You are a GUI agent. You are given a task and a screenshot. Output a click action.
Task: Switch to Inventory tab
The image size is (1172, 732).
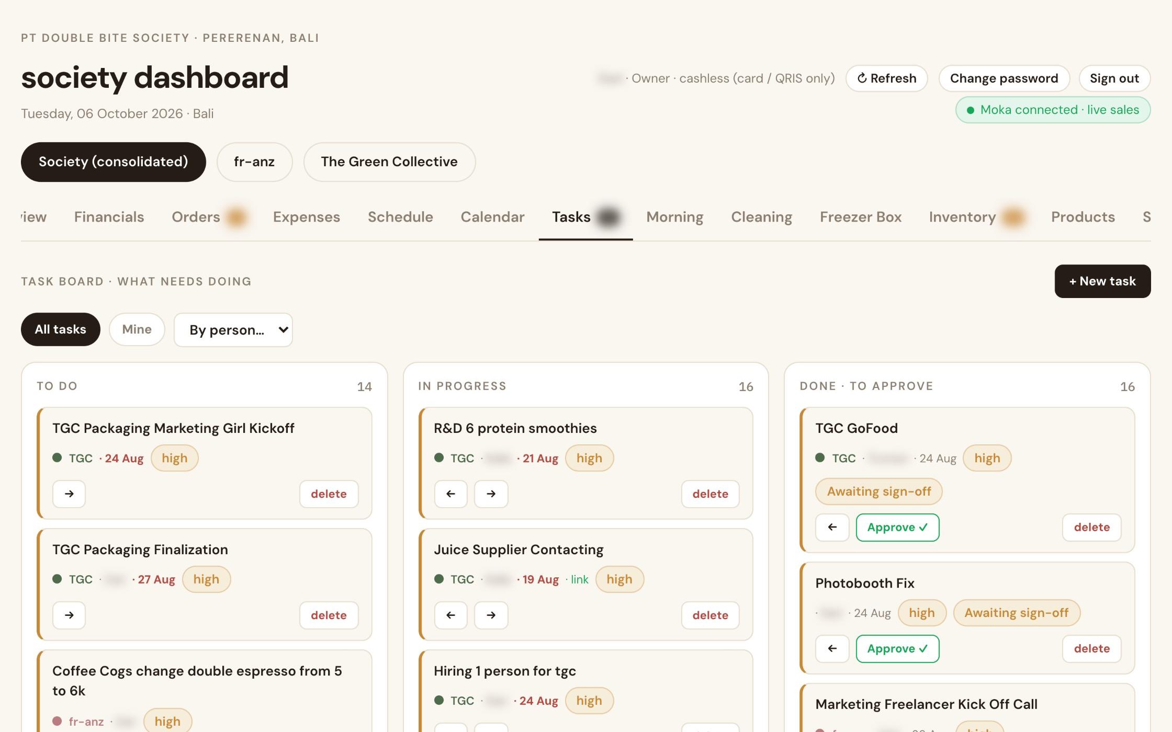[963, 217]
